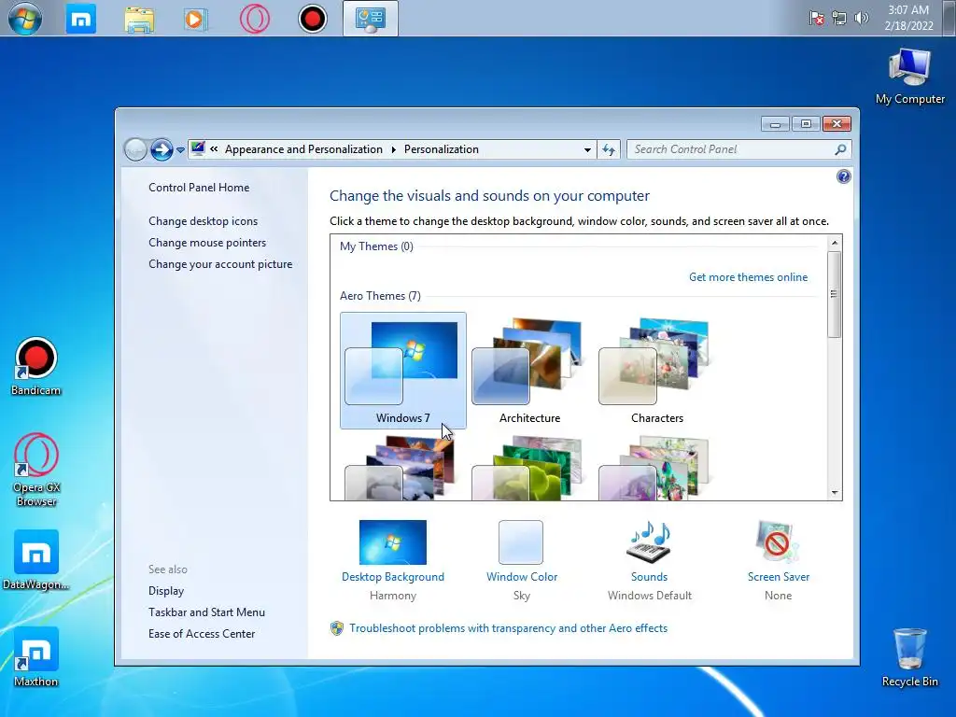Open Change your account picture
Image resolution: width=956 pixels, height=717 pixels.
tap(220, 264)
